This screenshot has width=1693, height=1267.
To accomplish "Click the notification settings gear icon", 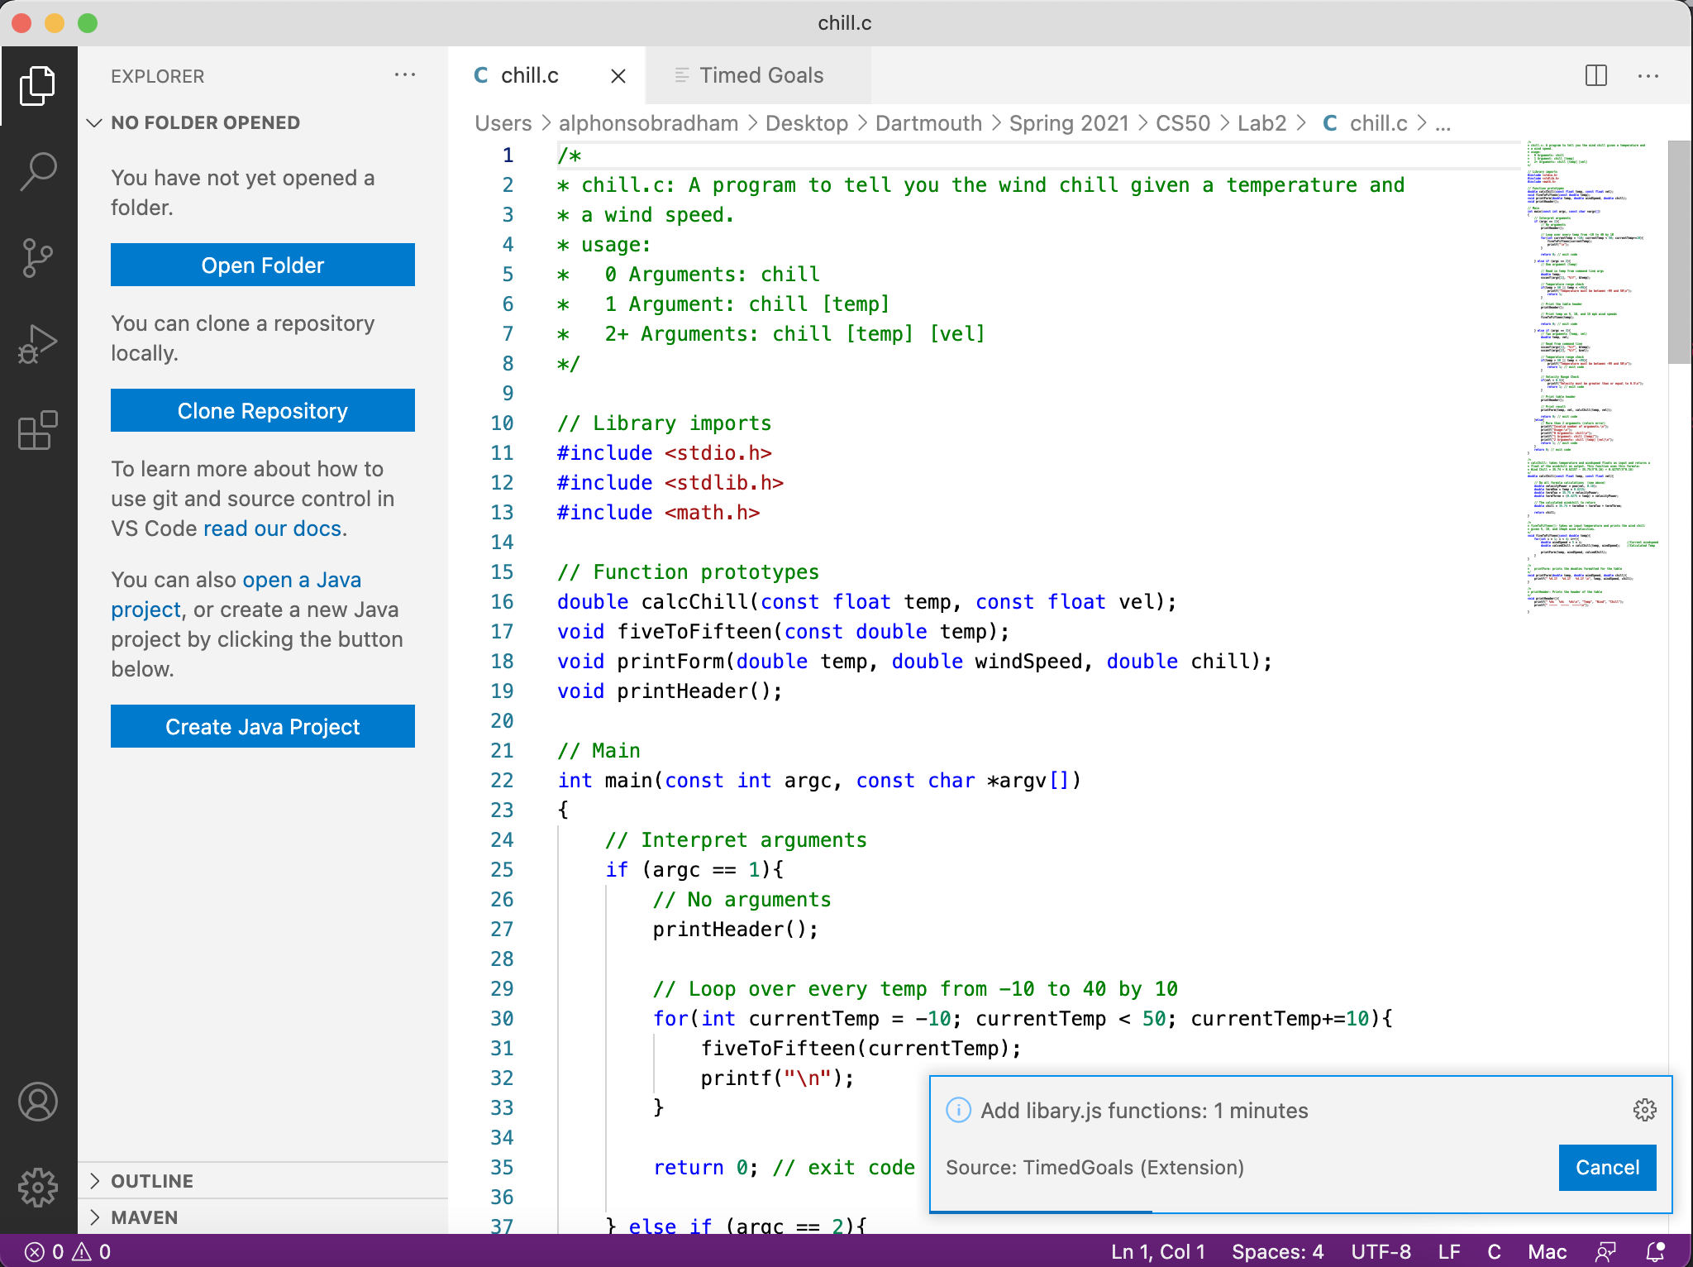I will point(1644,1110).
